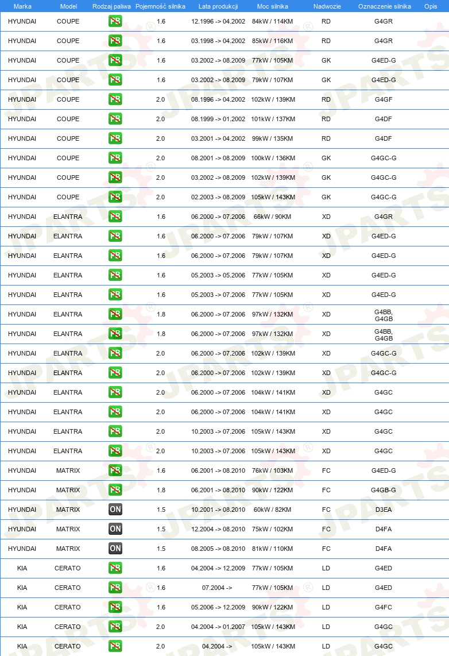Click petrol icon in ELANTRA 05.2003 -> 07.2006 row
449x656 pixels.
pyautogui.click(x=115, y=295)
